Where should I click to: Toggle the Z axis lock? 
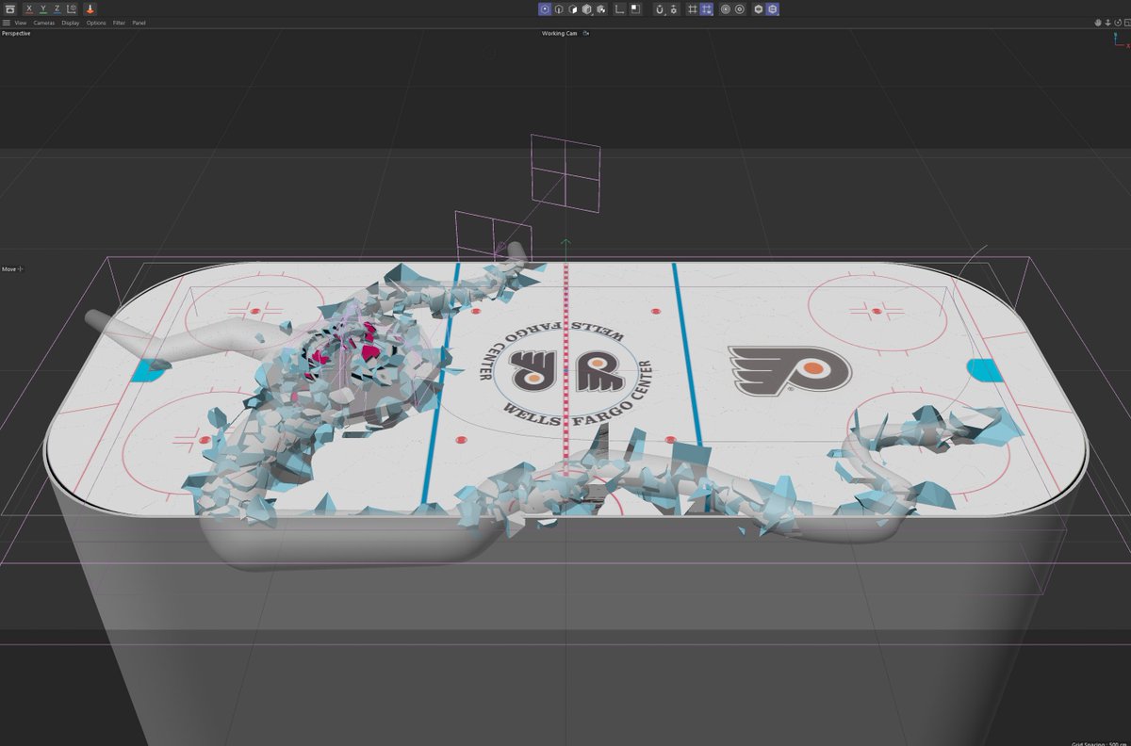click(57, 8)
